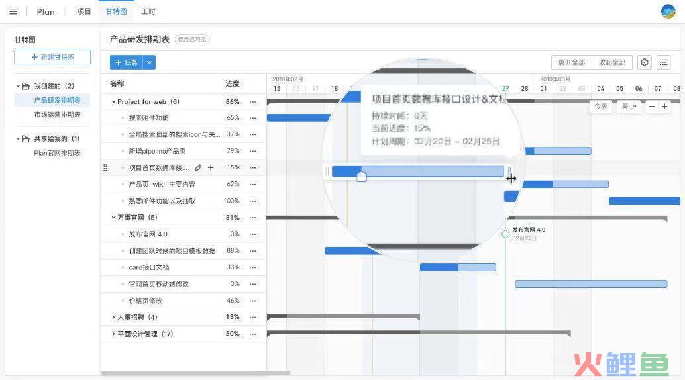Click the 86% progress of Project for web

click(233, 102)
